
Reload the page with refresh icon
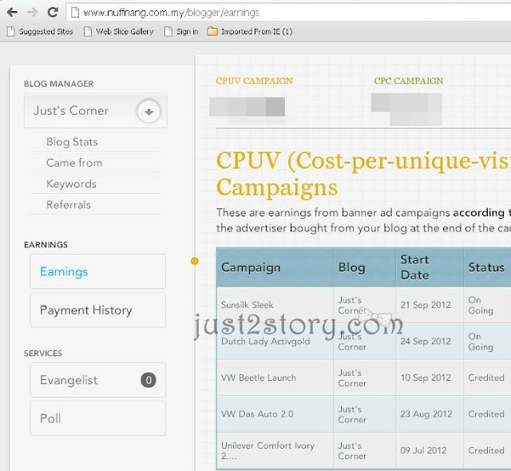tap(53, 13)
